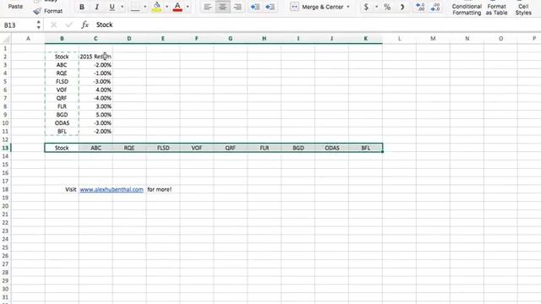Open Format as Table
Screen dimensions: 541x304
(496, 9)
